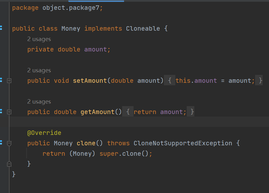Viewport: 269px width, 193px height.
Task: Click 'CloneNotSupportedException' in the throws clause
Action: pyautogui.click(x=183, y=143)
